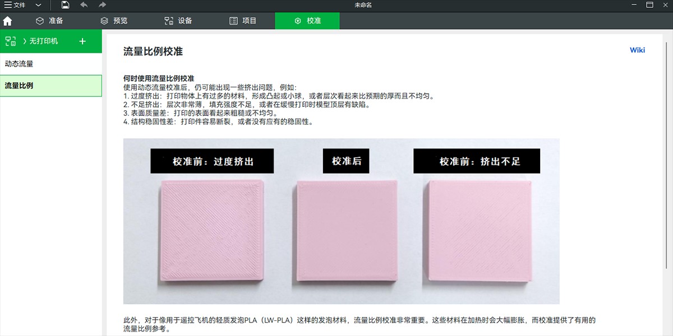Add a printer with the + button

point(82,40)
